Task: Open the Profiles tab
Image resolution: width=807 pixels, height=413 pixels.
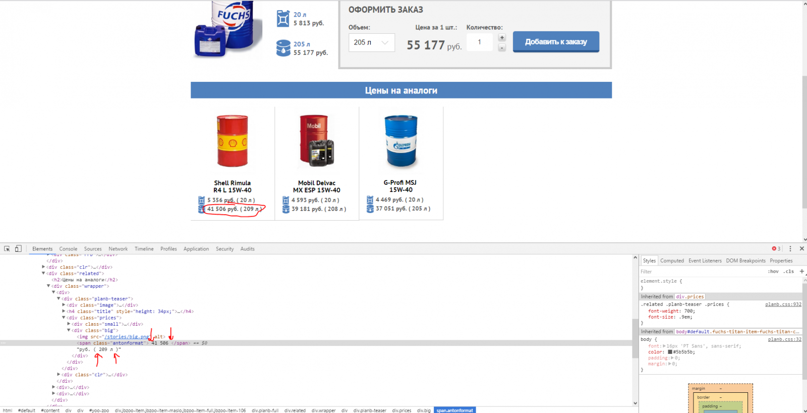Action: pyautogui.click(x=168, y=249)
